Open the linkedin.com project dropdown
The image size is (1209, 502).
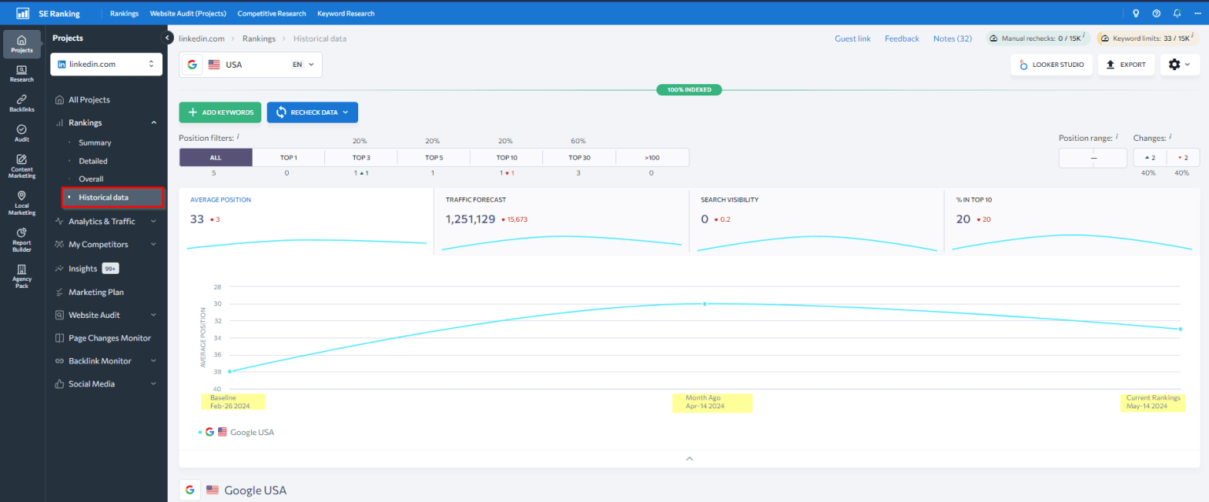pos(106,65)
